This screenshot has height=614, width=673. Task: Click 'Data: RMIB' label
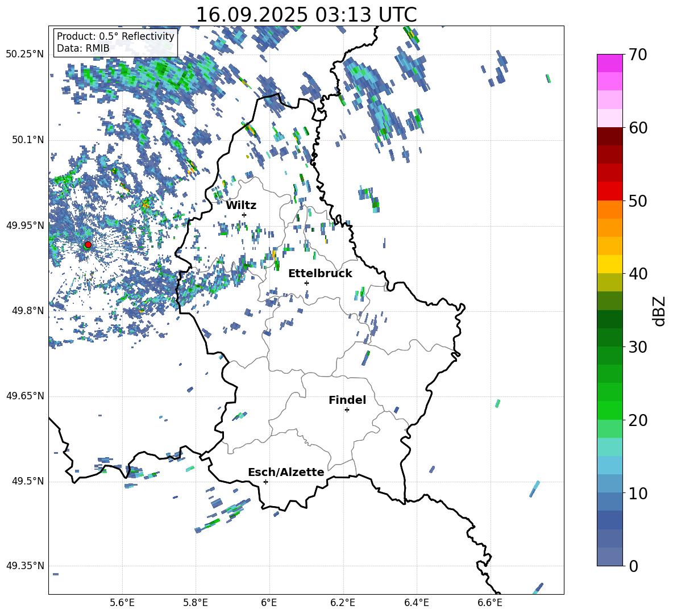(x=83, y=48)
